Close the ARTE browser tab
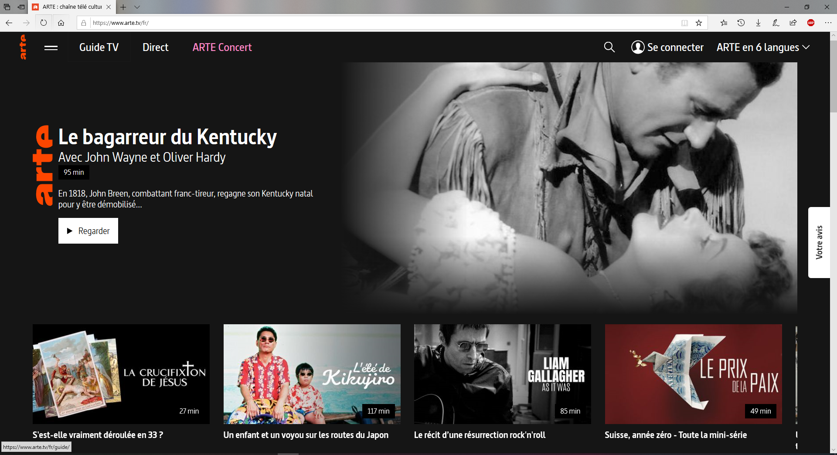This screenshot has height=455, width=837. coord(109,7)
